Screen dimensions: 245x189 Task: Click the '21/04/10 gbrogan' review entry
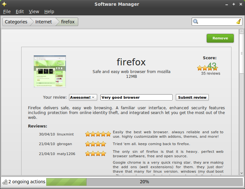tap(56, 144)
